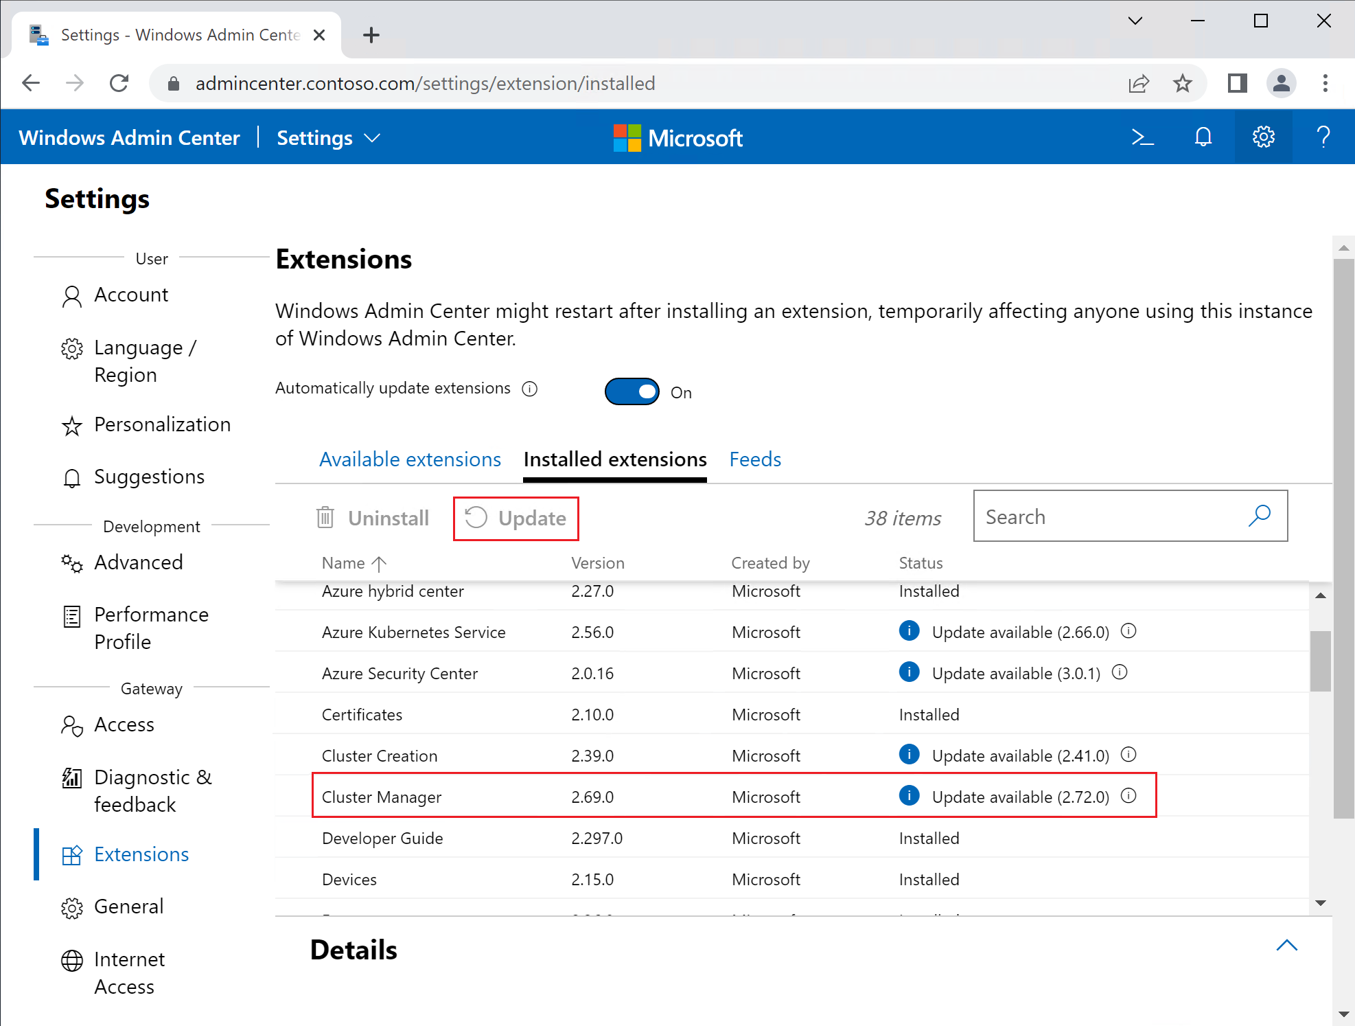Click the extension list scrollbar thumb

click(1320, 661)
